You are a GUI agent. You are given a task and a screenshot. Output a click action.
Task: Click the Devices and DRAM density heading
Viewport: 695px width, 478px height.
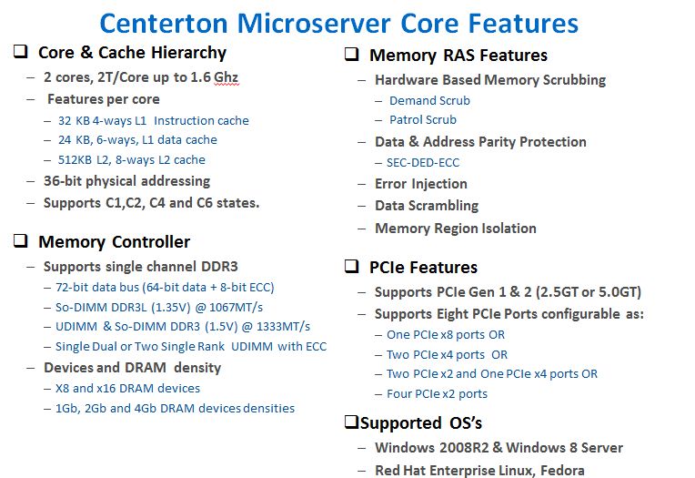coord(132,368)
